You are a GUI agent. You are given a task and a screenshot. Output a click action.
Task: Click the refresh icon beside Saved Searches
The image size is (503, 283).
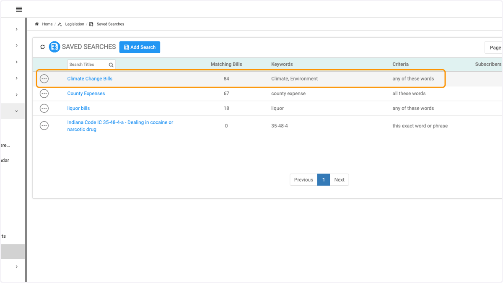(42, 47)
